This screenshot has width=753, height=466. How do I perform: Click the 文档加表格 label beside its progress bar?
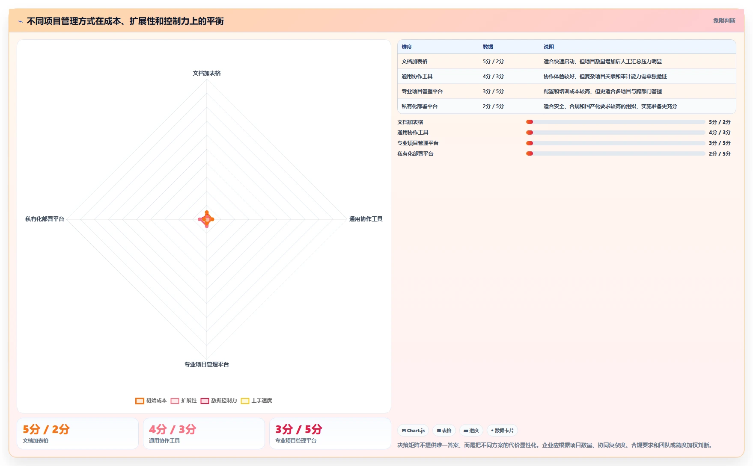point(410,122)
